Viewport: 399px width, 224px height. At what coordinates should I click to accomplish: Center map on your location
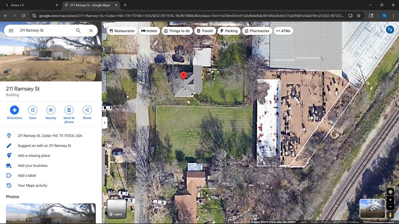point(390,192)
